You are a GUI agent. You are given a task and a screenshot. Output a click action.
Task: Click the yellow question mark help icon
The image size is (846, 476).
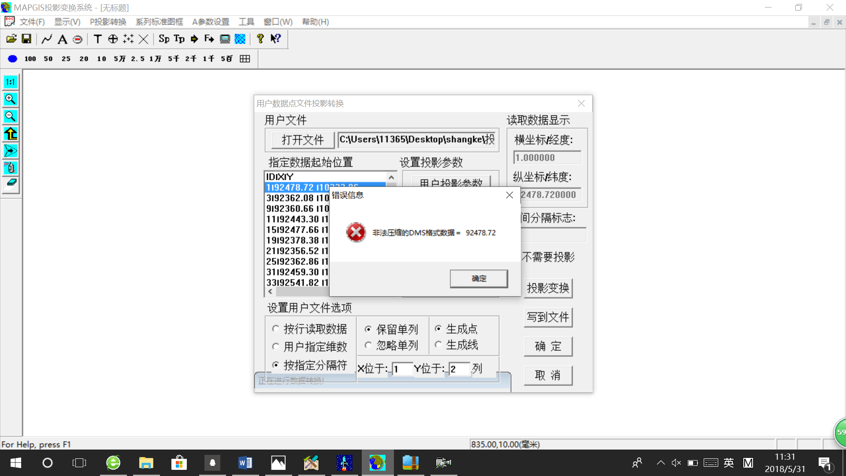tap(260, 39)
